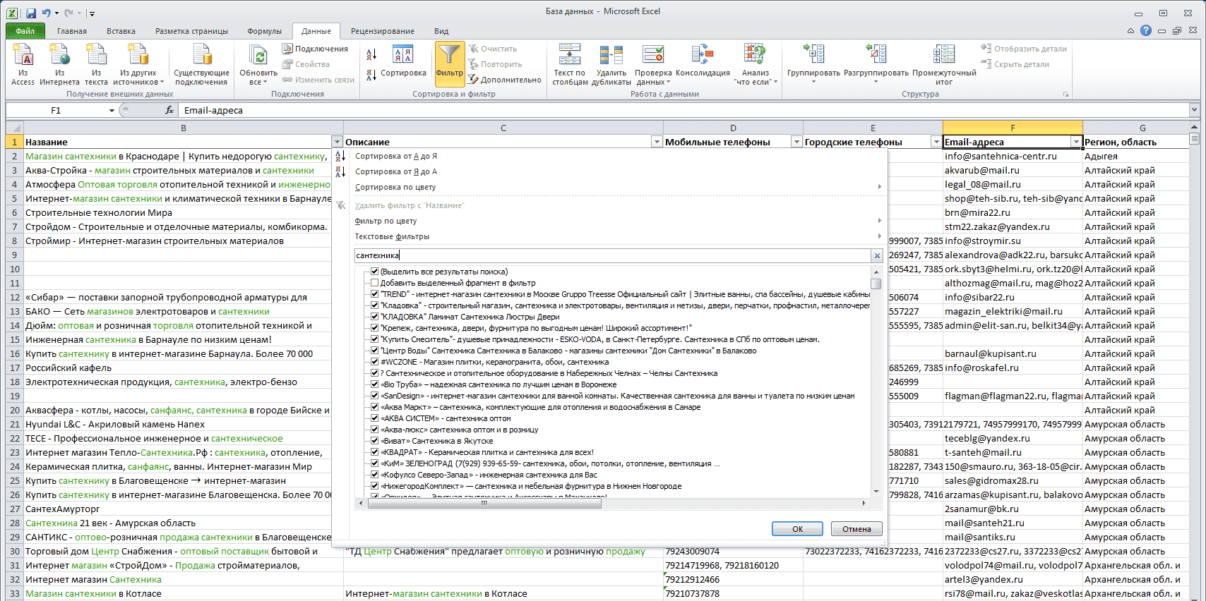1206x601 pixels.
Task: Open the Название column filter dropdown
Action: tap(337, 142)
